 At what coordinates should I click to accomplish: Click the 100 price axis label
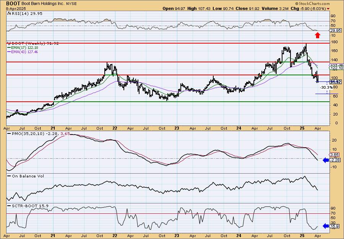click(x=334, y=78)
